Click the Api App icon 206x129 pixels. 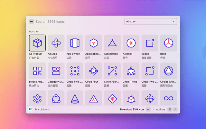coord(56,43)
